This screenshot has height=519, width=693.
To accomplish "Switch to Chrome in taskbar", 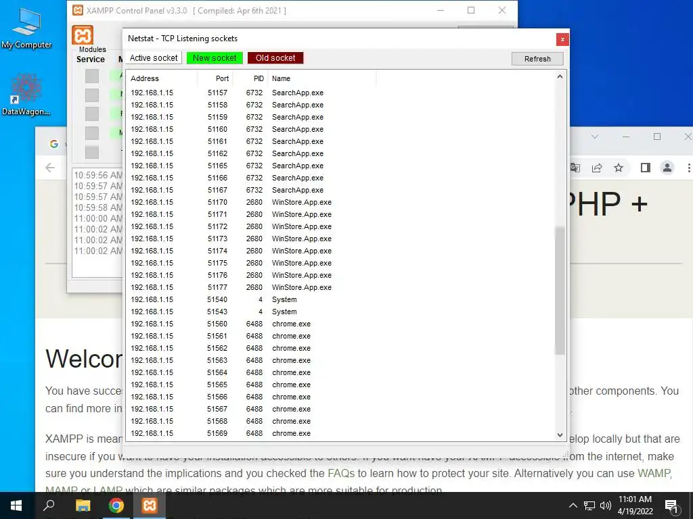I will click(116, 505).
